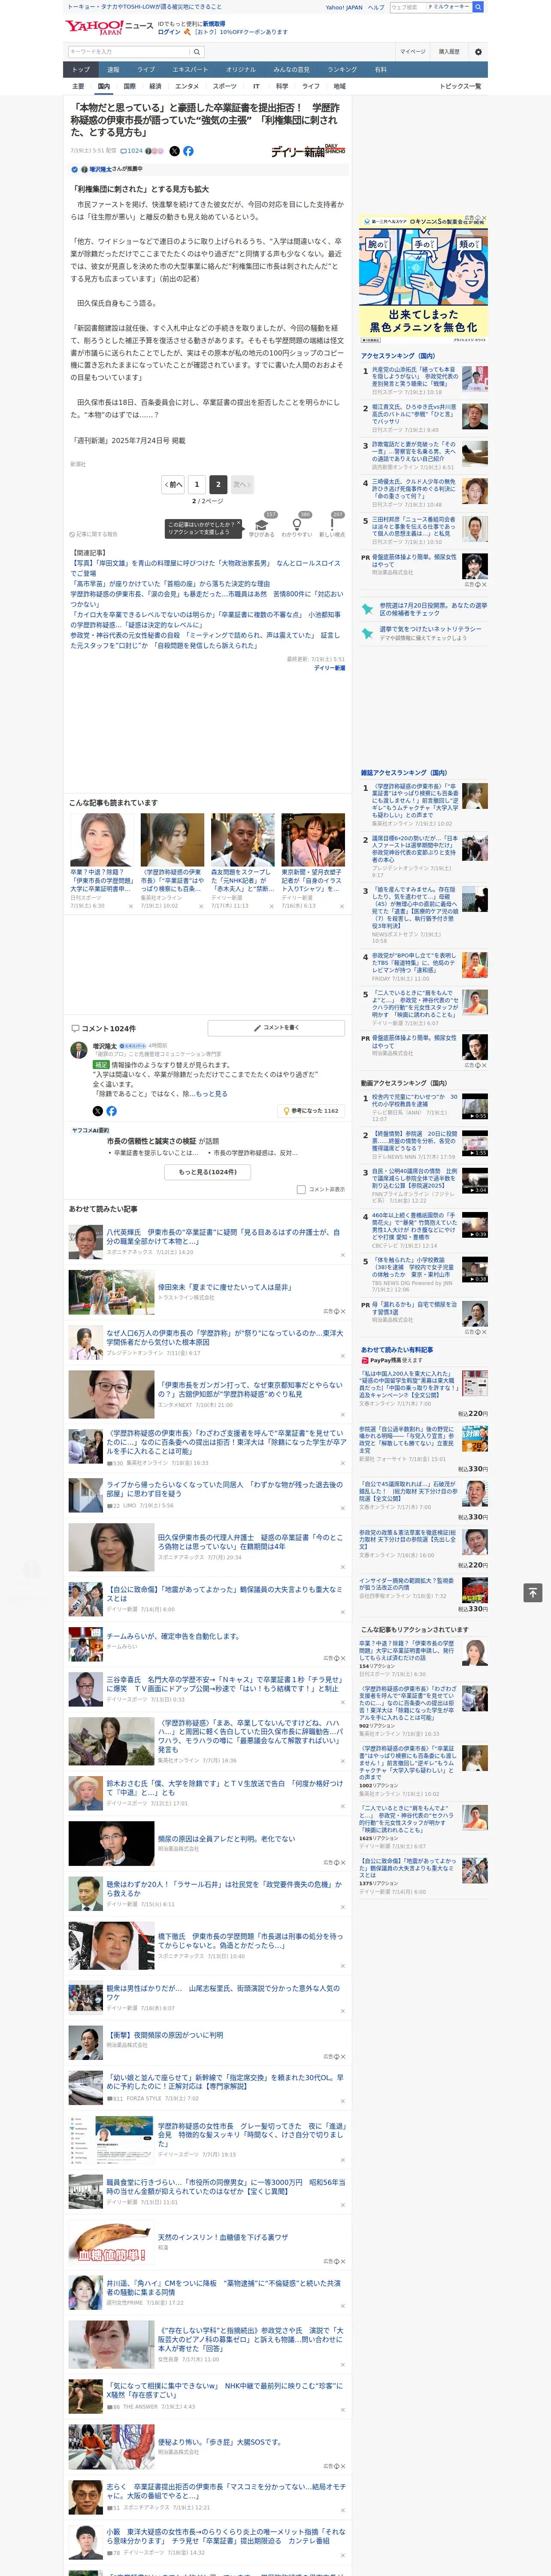
Task: Open マイページ link
Action: pyautogui.click(x=413, y=52)
